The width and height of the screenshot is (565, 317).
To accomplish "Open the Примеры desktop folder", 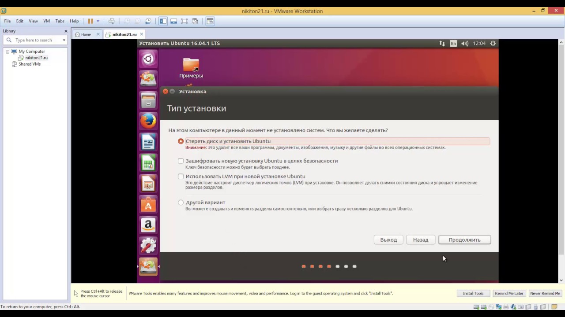I will tap(191, 68).
